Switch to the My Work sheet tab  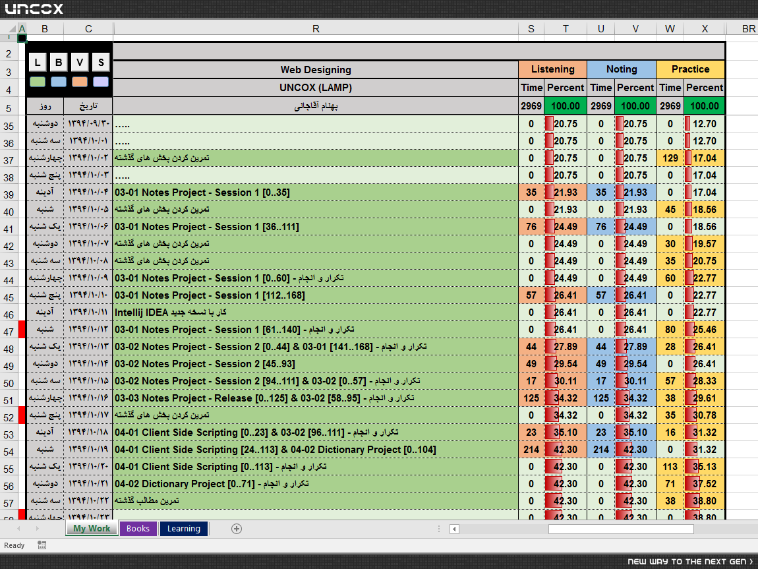click(92, 528)
